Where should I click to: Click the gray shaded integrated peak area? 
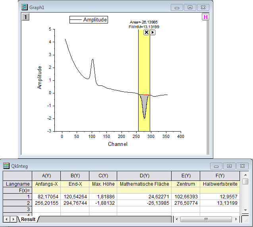144,103
